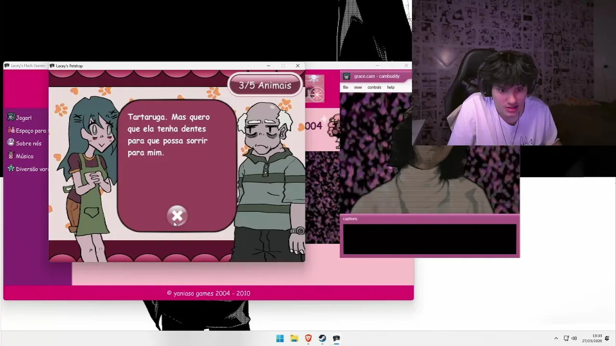Click the Lacey's Petshop title bar icon

pyautogui.click(x=52, y=66)
